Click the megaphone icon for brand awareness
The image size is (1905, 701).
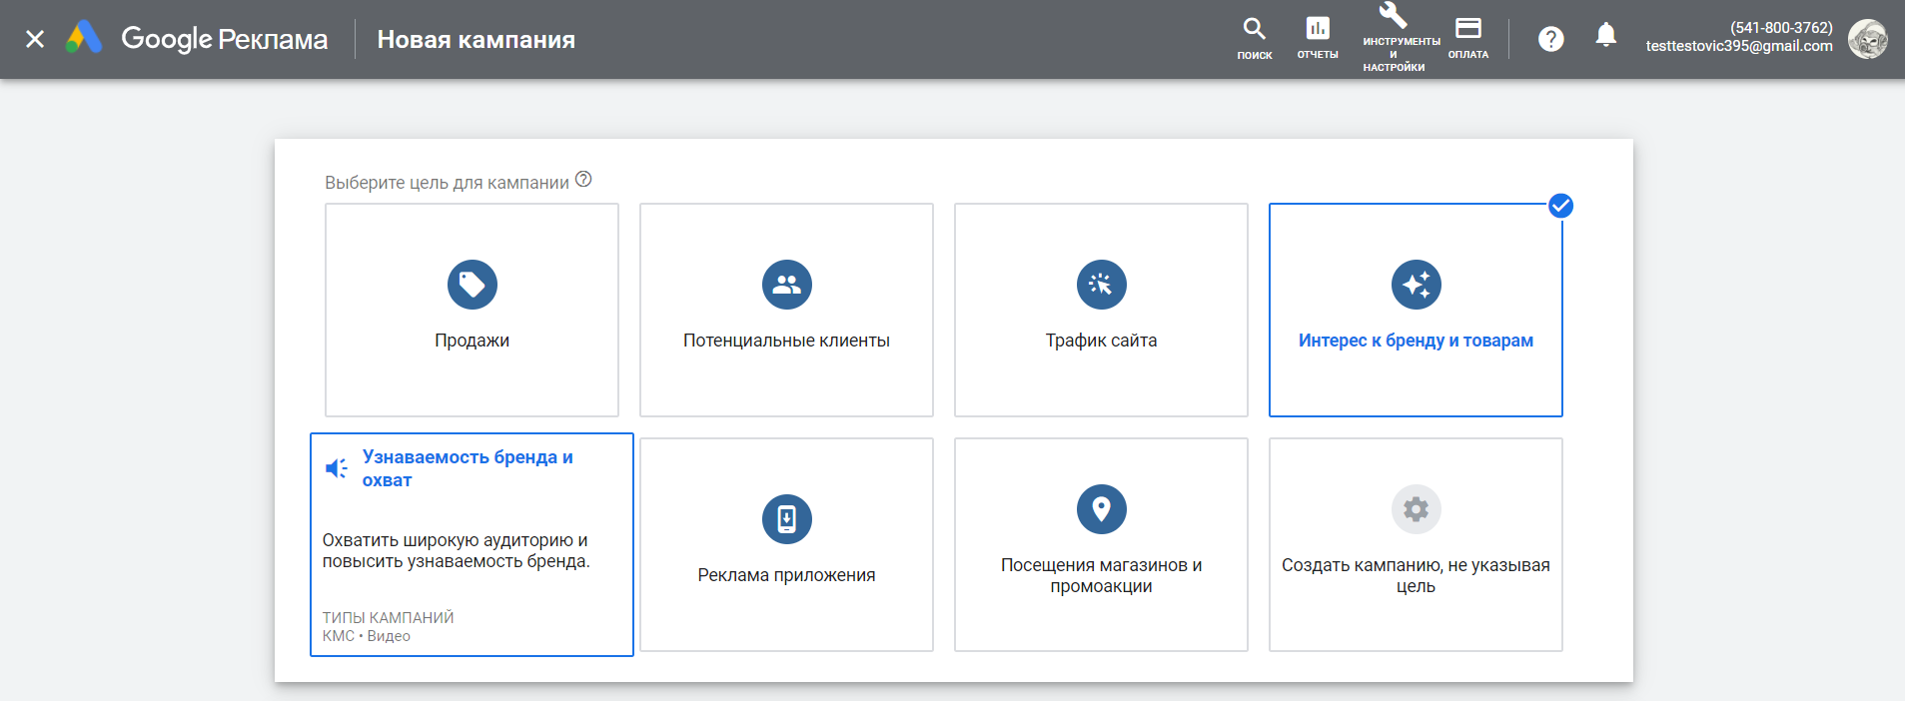coord(337,467)
